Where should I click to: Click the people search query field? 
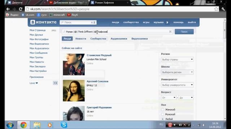(x=117, y=32)
